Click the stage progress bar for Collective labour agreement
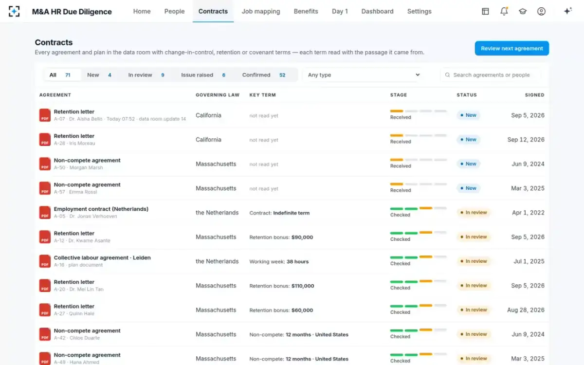This screenshot has height=365, width=584. (x=419, y=257)
